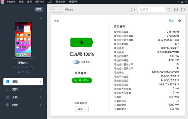Expand the 設定 sidebar section
Image resolution: width=188 pixels, height=119 pixels.
click(23, 105)
